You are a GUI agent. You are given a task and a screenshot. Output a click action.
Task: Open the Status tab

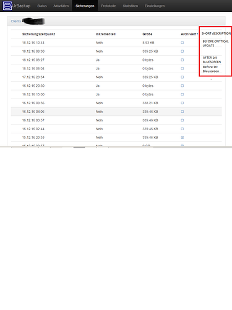click(42, 6)
